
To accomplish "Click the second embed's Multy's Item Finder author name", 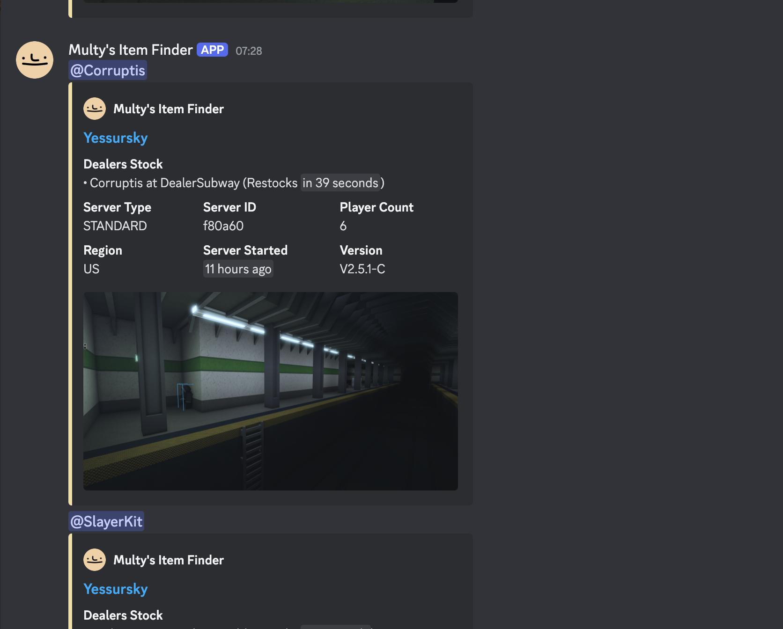I will point(169,560).
